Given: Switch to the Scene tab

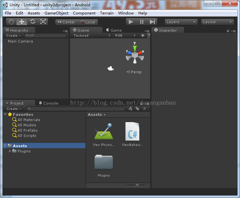Looking at the screenshot, I should point(86,30).
